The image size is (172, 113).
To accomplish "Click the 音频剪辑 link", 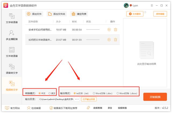I will pyautogui.click(x=98, y=108).
